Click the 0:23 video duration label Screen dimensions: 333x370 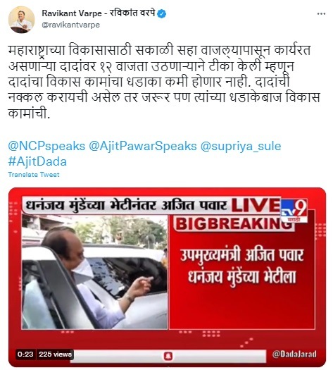coord(25,354)
